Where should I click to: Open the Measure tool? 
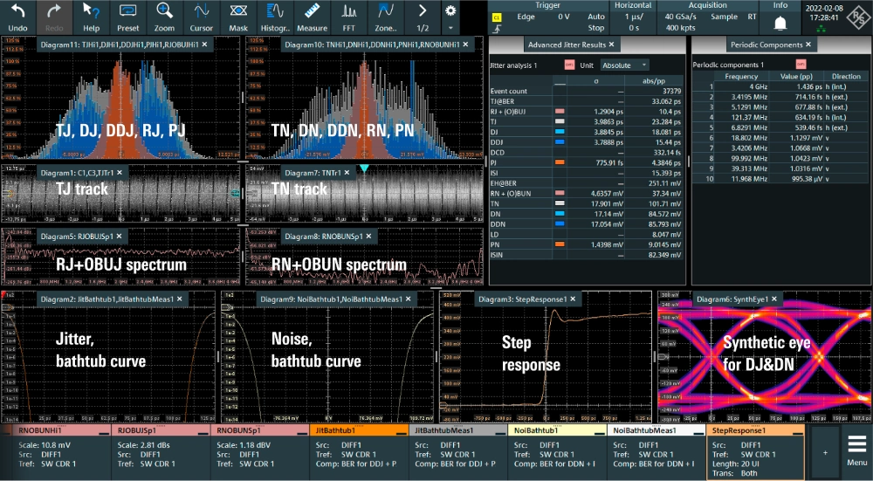pyautogui.click(x=312, y=17)
